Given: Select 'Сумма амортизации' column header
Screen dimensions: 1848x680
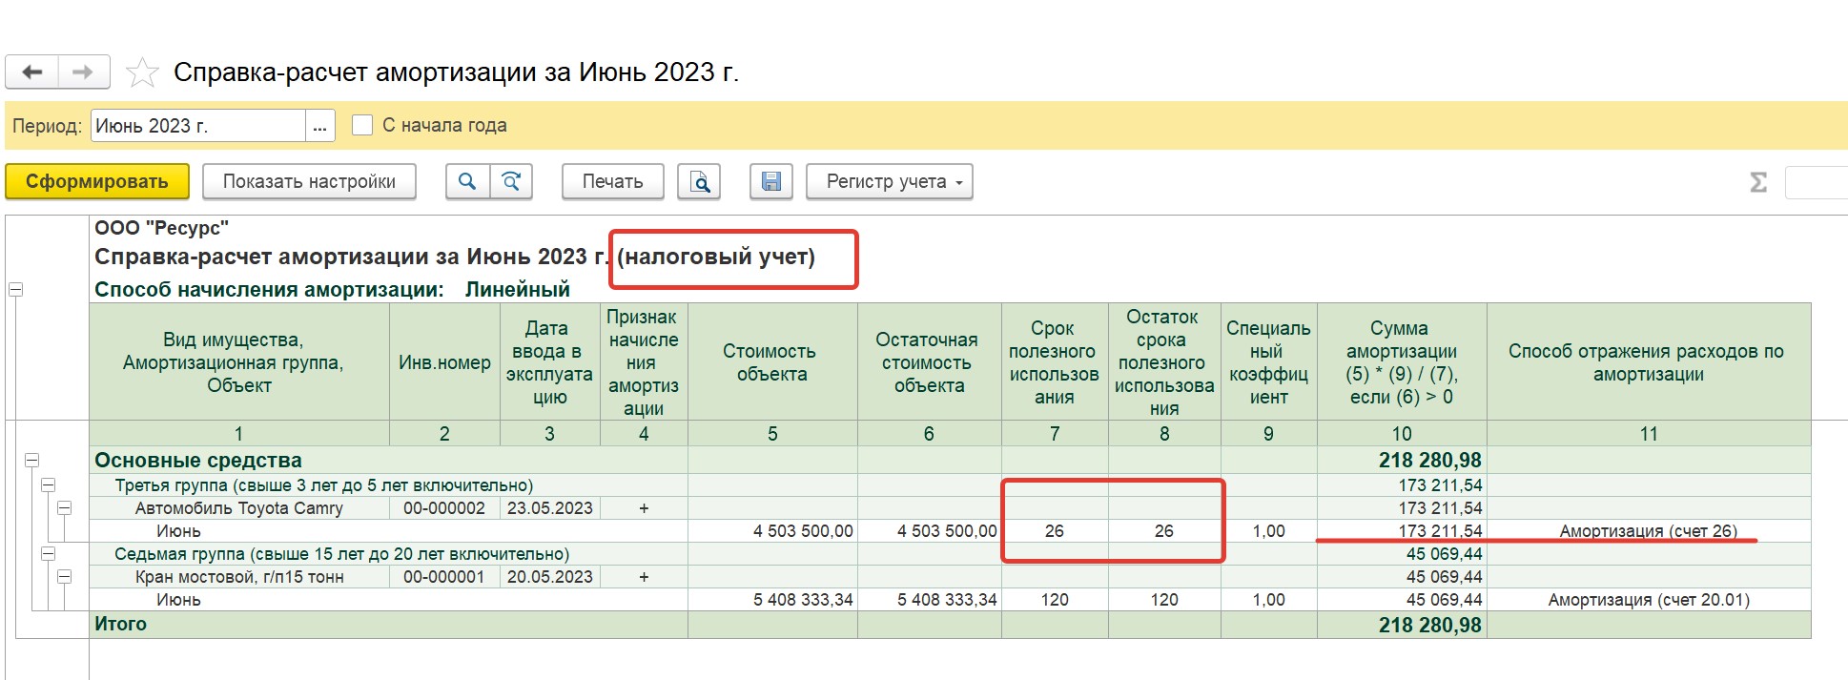Looking at the screenshot, I should coord(1402,362).
